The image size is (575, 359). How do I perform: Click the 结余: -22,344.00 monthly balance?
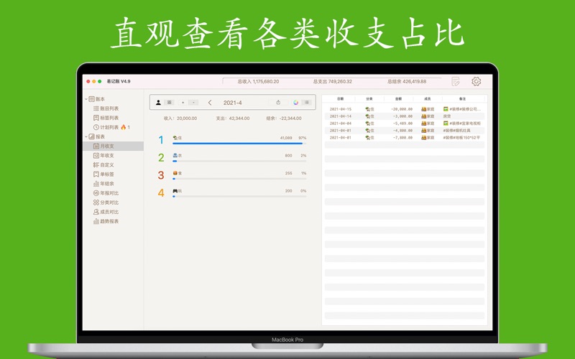(x=284, y=118)
